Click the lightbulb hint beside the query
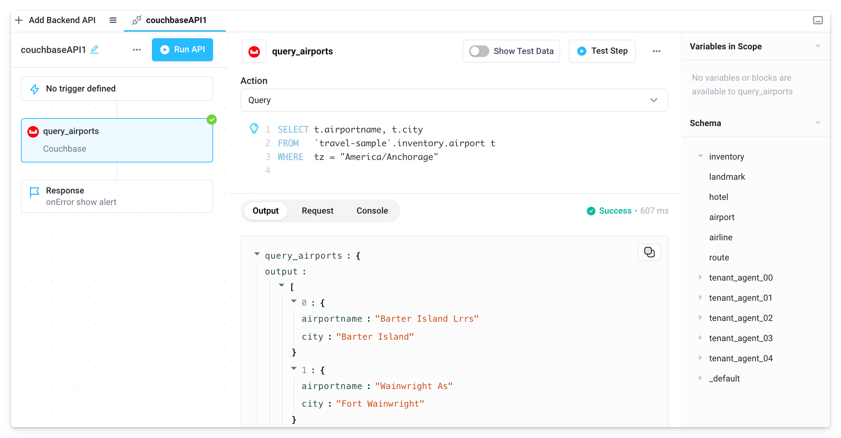 [255, 128]
